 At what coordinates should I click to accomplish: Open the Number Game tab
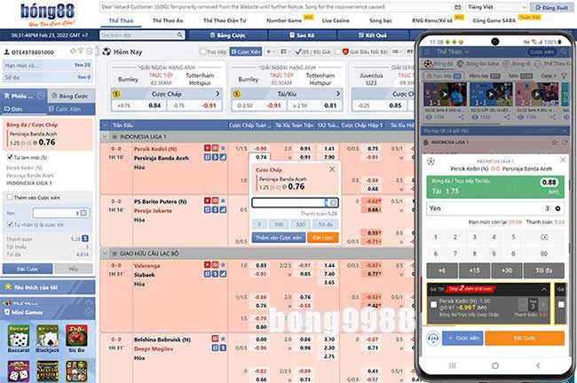click(x=284, y=20)
